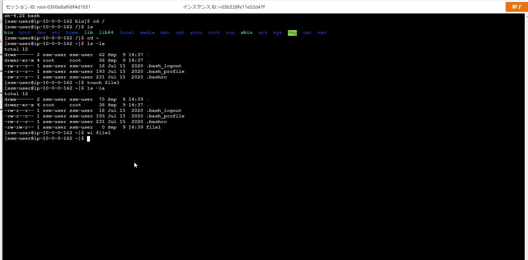
Task: Click 'boot' in the directory listing
Action: (x=25, y=32)
